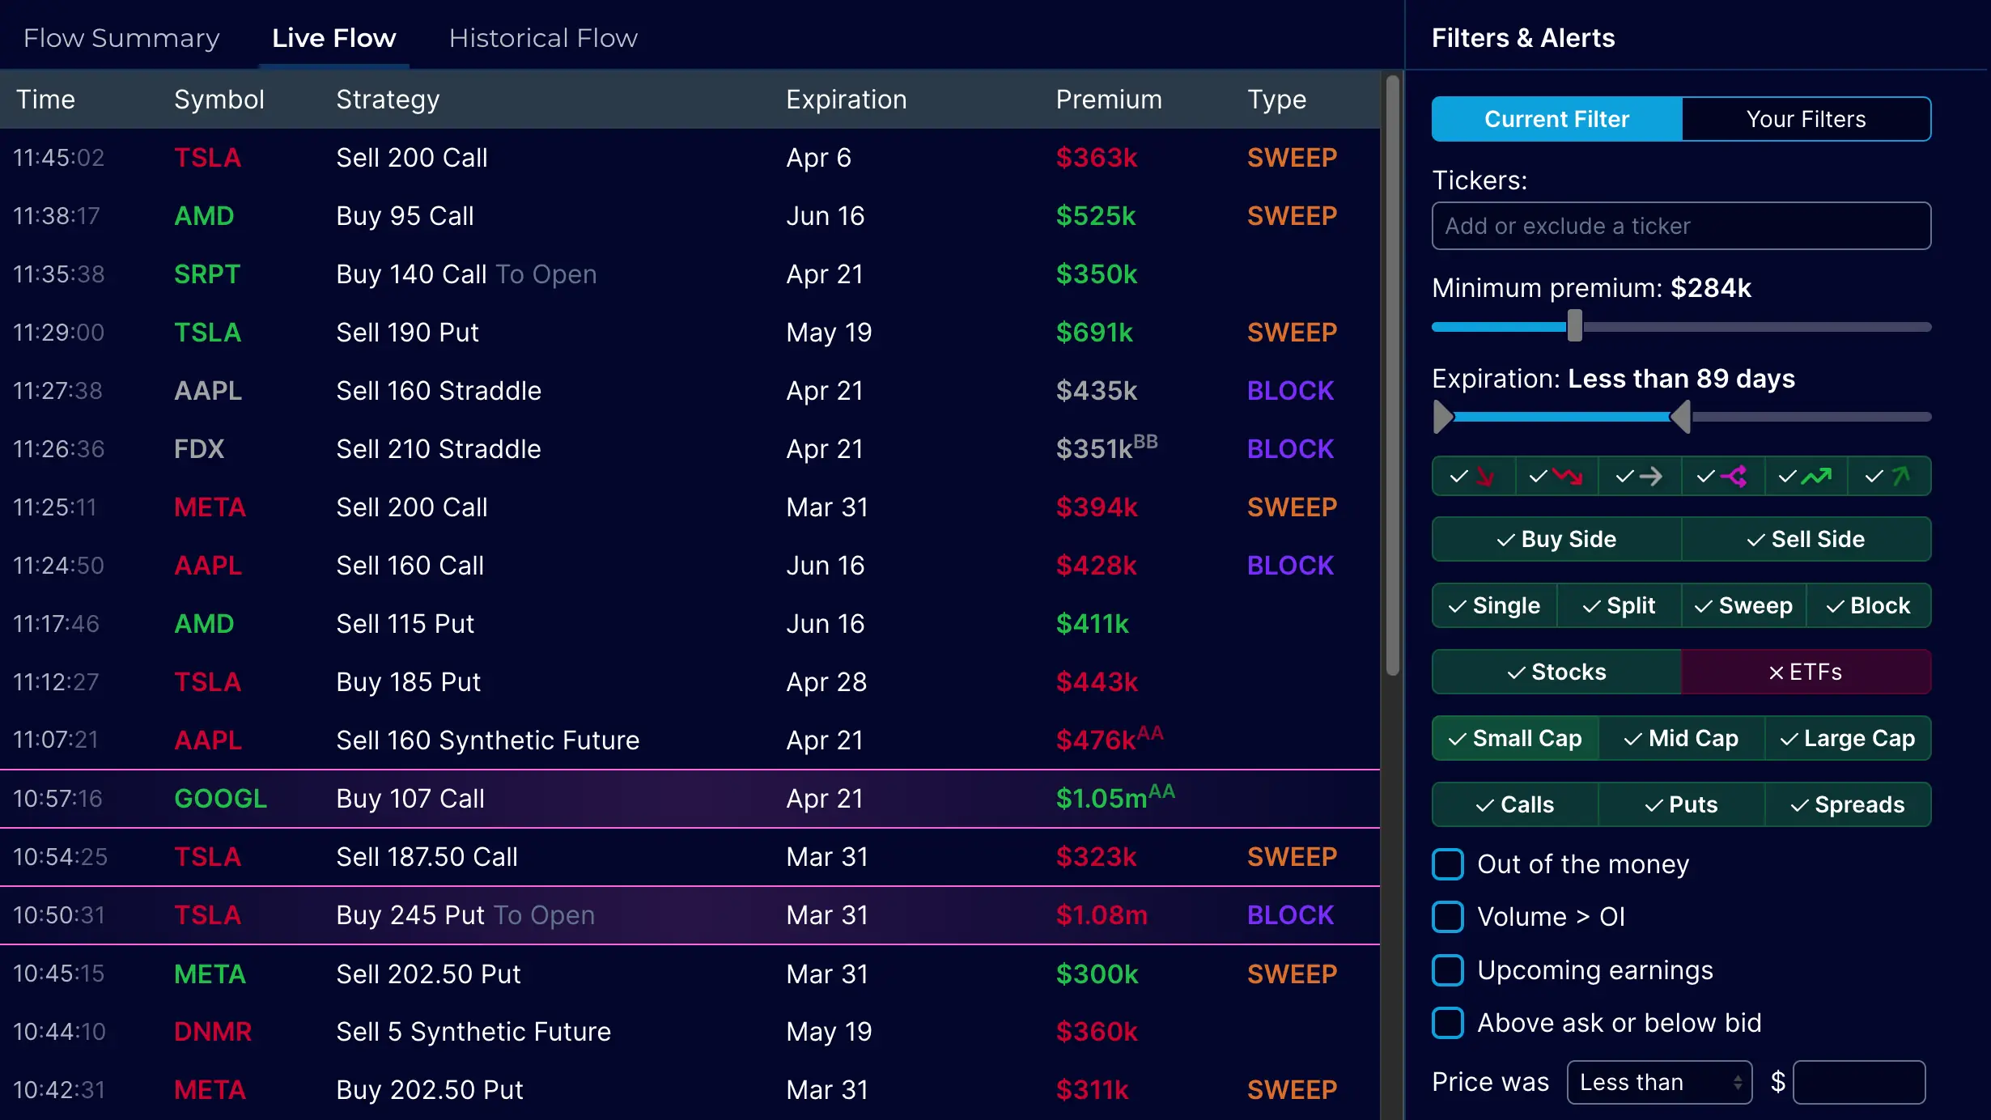Viewport: 1991px width, 1120px height.
Task: Enable the Volume greater than OI checkbox
Action: 1448,916
